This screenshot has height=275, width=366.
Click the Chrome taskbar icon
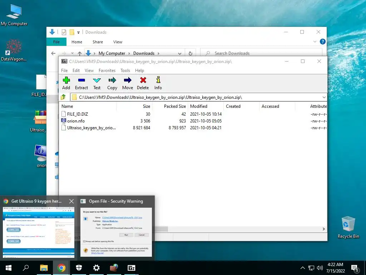[61, 268]
